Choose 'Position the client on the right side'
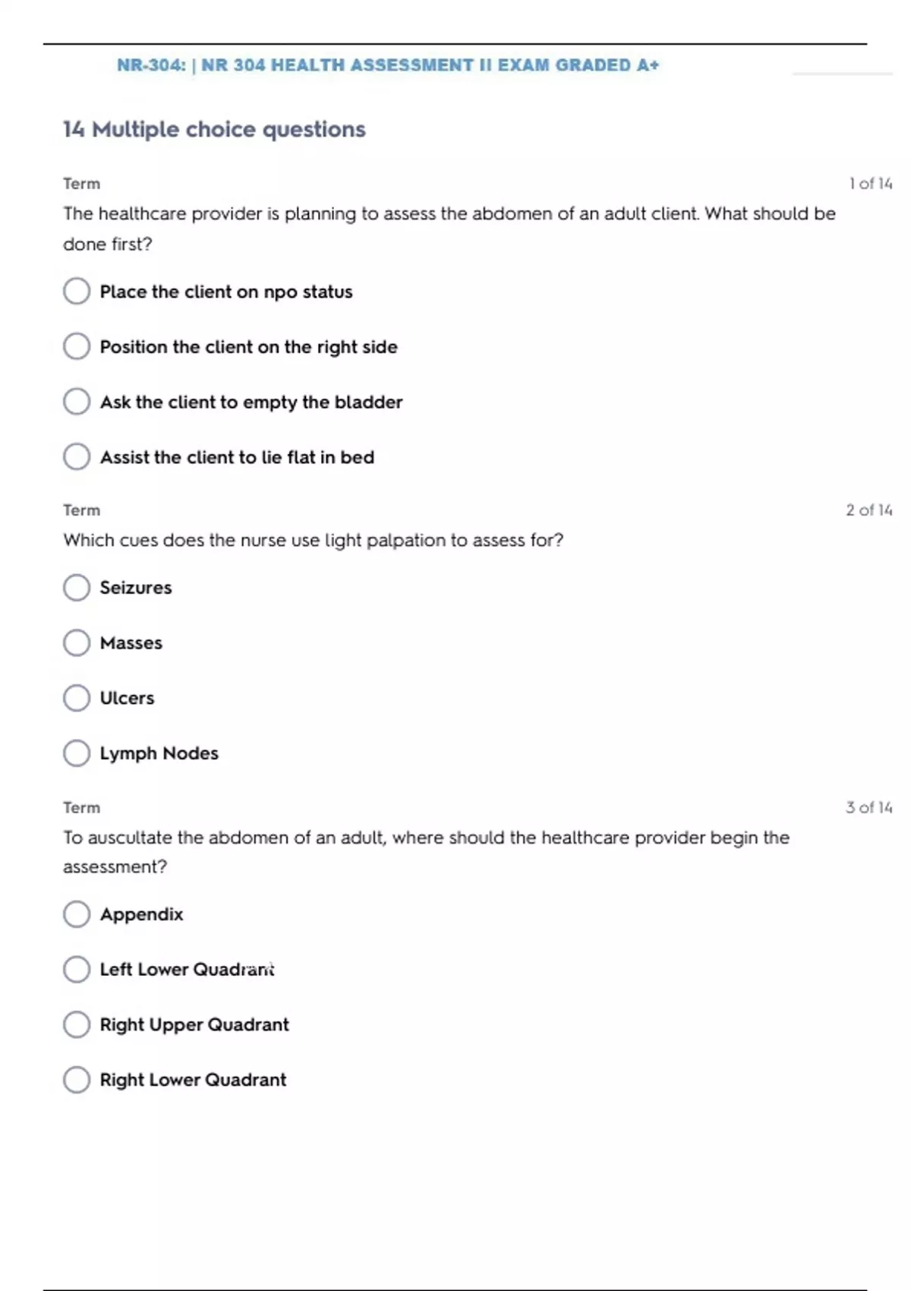911x1291 pixels. [x=77, y=346]
